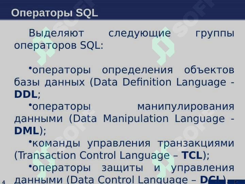Click the next slide arrow button

point(236,182)
